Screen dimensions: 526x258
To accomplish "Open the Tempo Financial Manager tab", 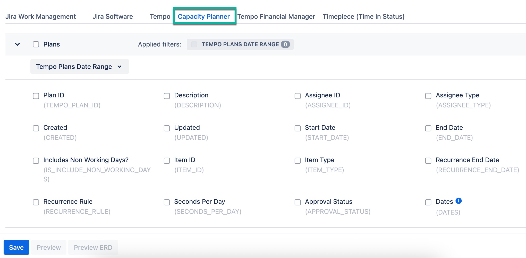I will [x=276, y=16].
